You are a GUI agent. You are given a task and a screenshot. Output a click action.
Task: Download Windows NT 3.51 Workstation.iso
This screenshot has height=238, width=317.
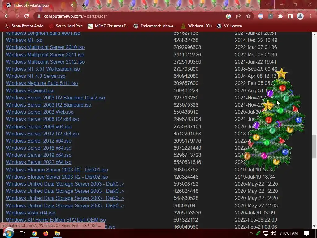(43, 69)
